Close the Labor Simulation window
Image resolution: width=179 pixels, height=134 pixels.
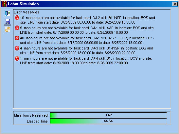point(175,4)
